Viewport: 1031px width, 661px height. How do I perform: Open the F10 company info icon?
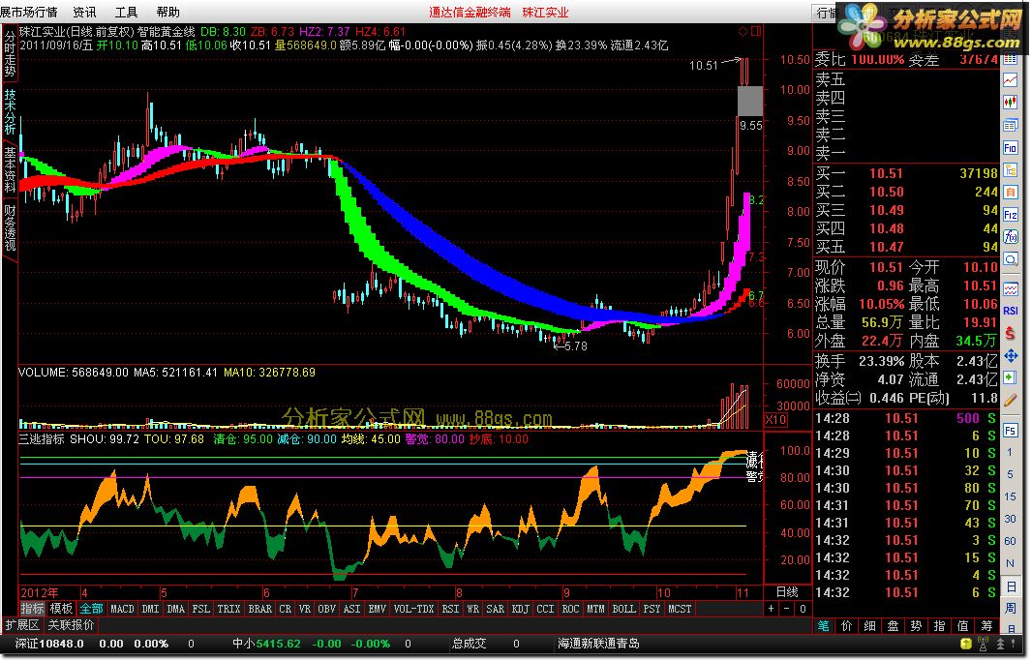coord(1010,148)
